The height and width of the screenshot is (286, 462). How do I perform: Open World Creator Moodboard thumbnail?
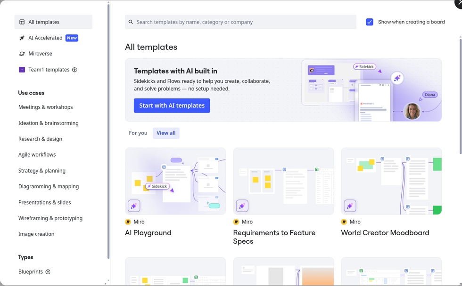pyautogui.click(x=391, y=181)
